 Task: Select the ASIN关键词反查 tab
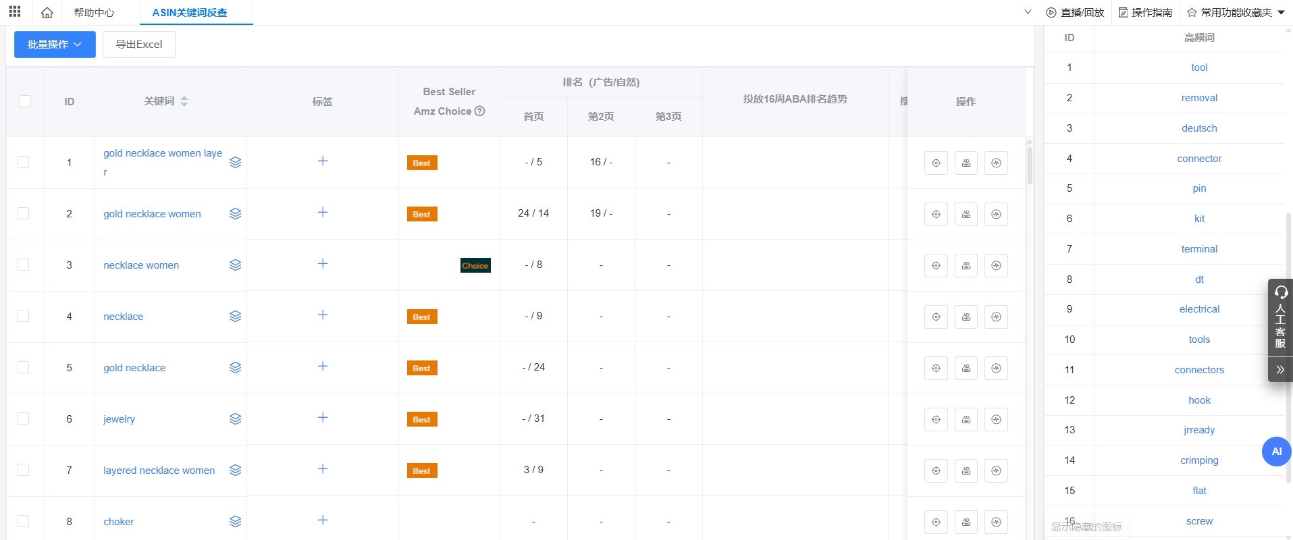(x=190, y=13)
